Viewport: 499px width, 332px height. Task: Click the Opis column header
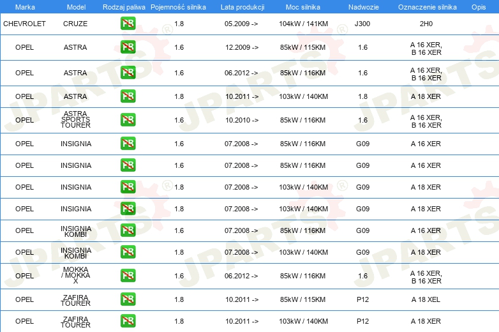(x=479, y=7)
